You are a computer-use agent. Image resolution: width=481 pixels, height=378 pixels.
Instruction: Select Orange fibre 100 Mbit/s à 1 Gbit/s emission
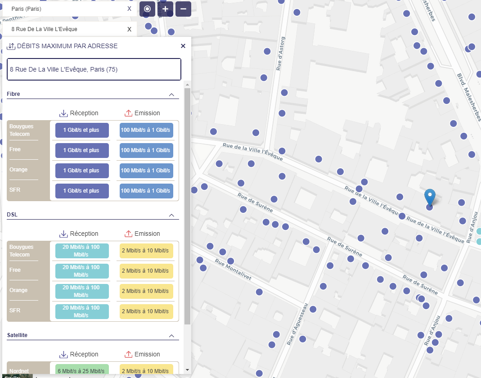[x=146, y=171]
